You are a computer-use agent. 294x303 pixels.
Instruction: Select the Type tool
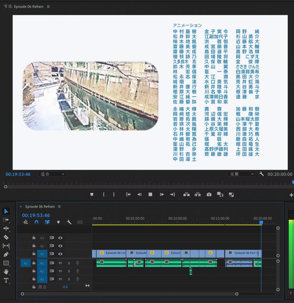point(6,280)
